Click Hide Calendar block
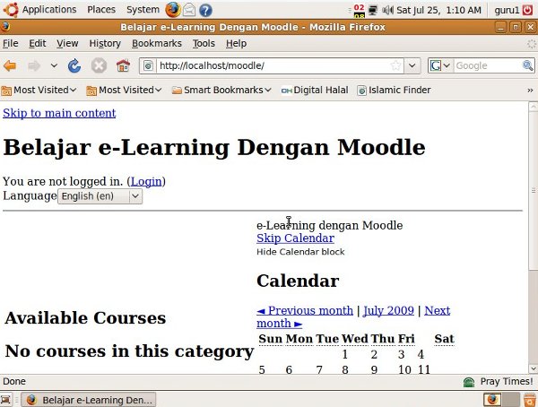This screenshot has height=407, width=538. (x=300, y=252)
